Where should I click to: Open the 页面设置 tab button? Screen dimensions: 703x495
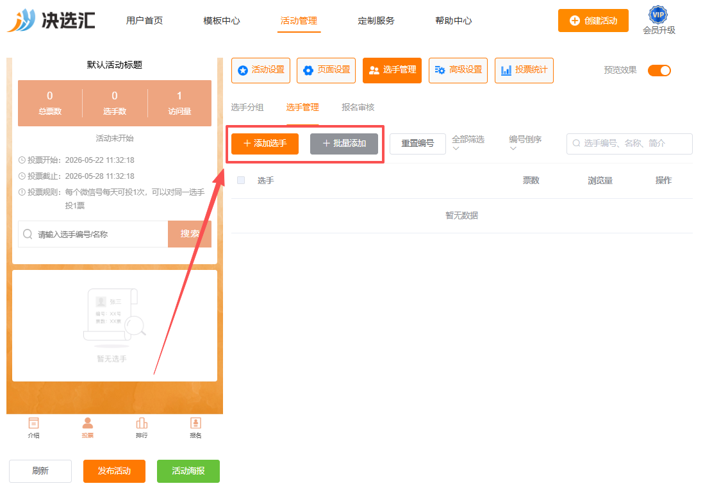tap(326, 71)
